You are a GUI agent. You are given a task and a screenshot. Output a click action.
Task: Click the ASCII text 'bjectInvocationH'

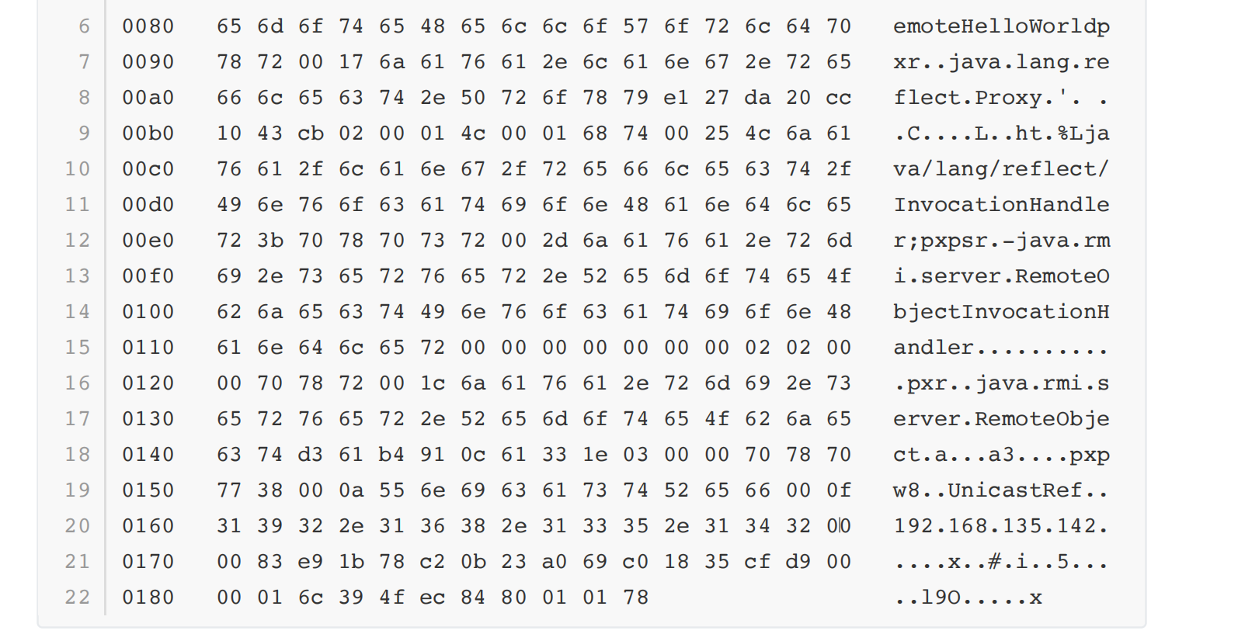click(1002, 312)
